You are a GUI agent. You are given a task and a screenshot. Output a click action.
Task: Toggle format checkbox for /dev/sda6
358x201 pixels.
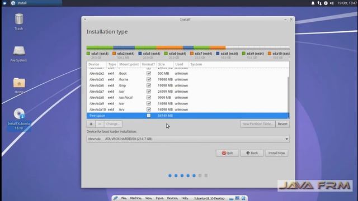coord(149,85)
